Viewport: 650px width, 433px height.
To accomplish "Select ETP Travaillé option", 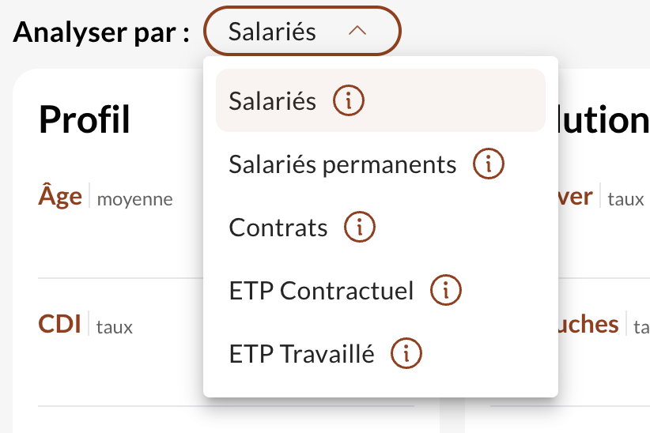I will tap(380, 353).
